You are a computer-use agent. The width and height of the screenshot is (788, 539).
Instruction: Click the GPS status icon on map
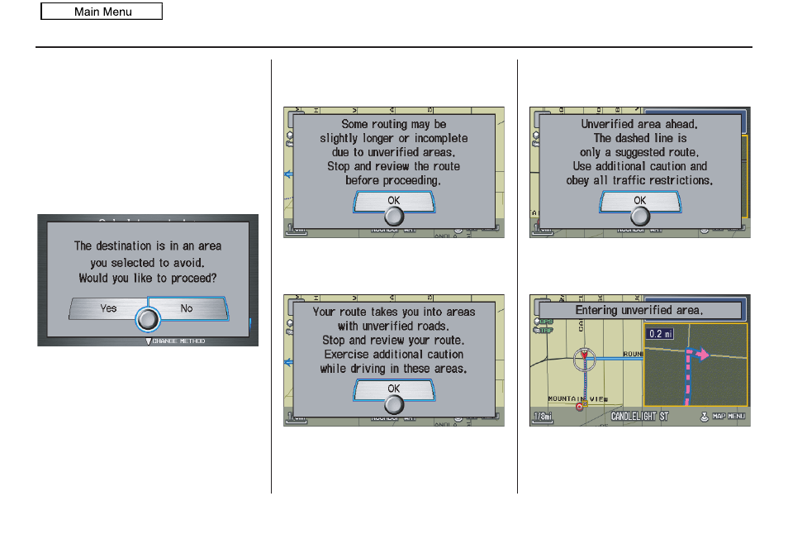[544, 322]
